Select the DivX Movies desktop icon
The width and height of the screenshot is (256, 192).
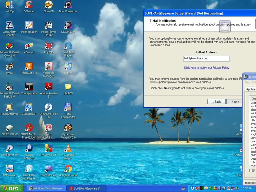click(x=49, y=171)
